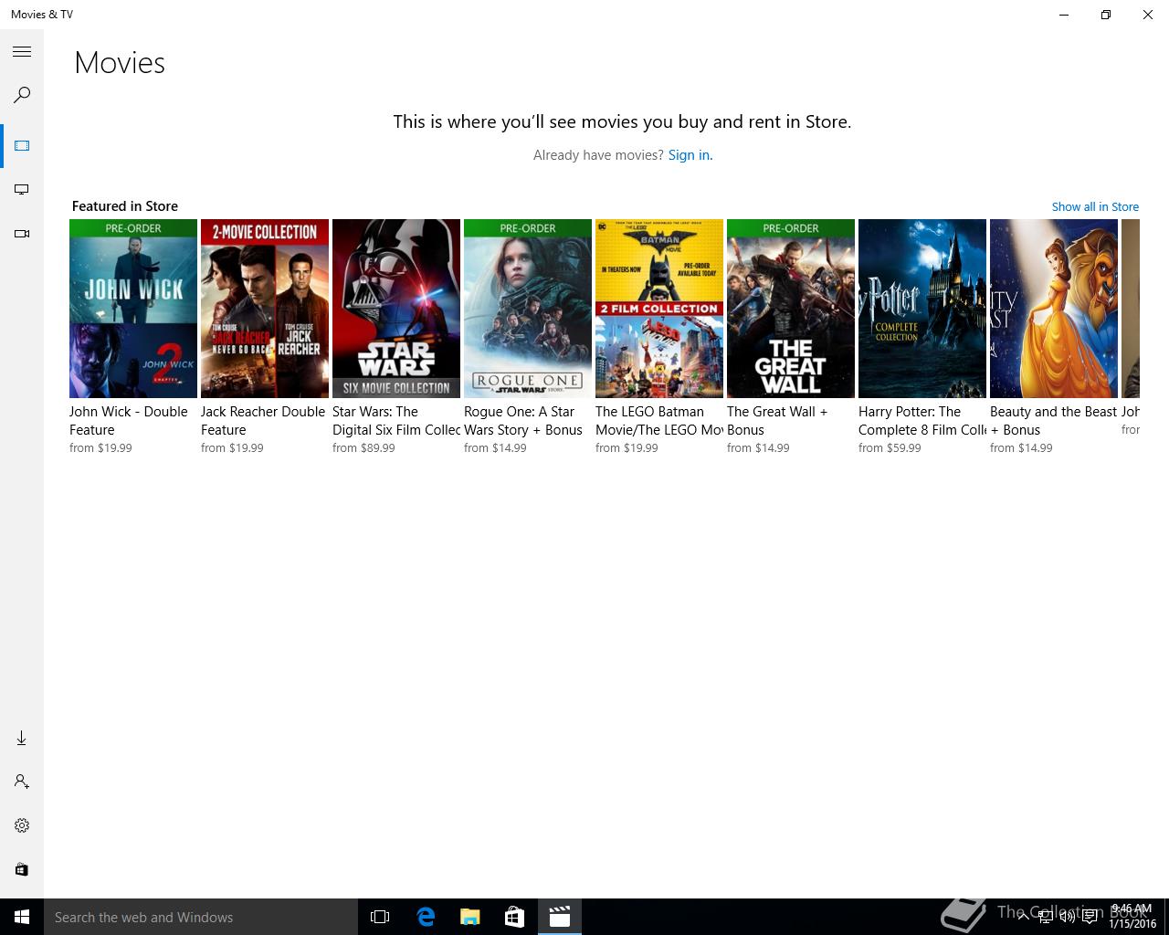The width and height of the screenshot is (1169, 935).
Task: Select the Movies section icon
Action: tap(22, 146)
